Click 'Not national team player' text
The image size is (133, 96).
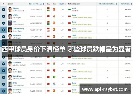(76, 64)
